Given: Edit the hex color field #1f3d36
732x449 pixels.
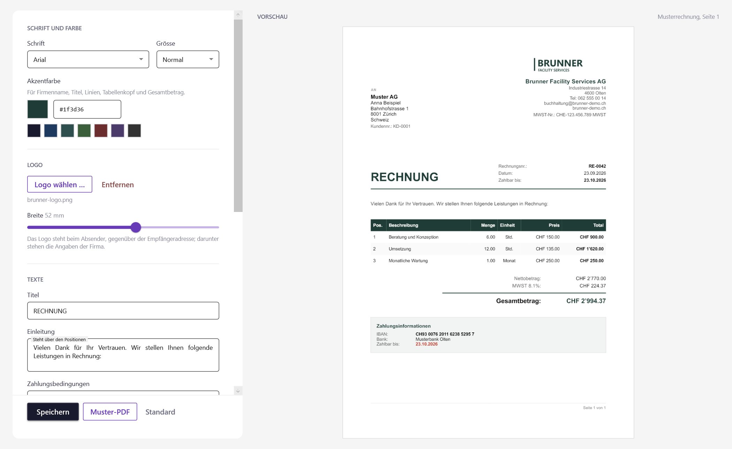Looking at the screenshot, I should (87, 109).
